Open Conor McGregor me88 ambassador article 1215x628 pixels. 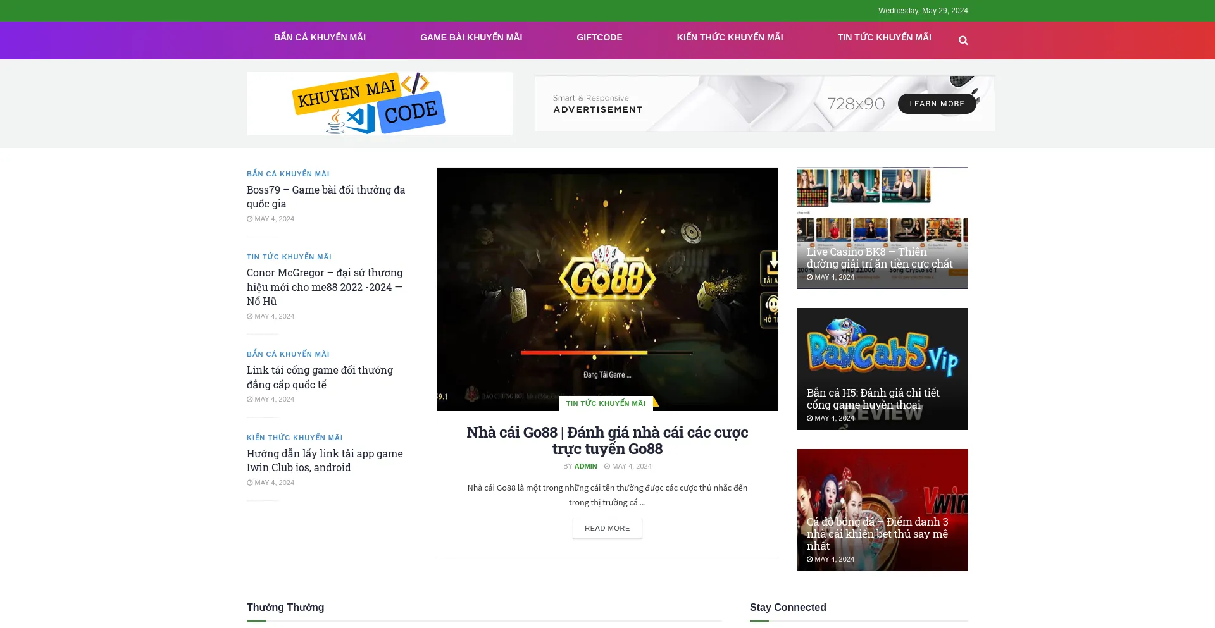[x=325, y=287]
